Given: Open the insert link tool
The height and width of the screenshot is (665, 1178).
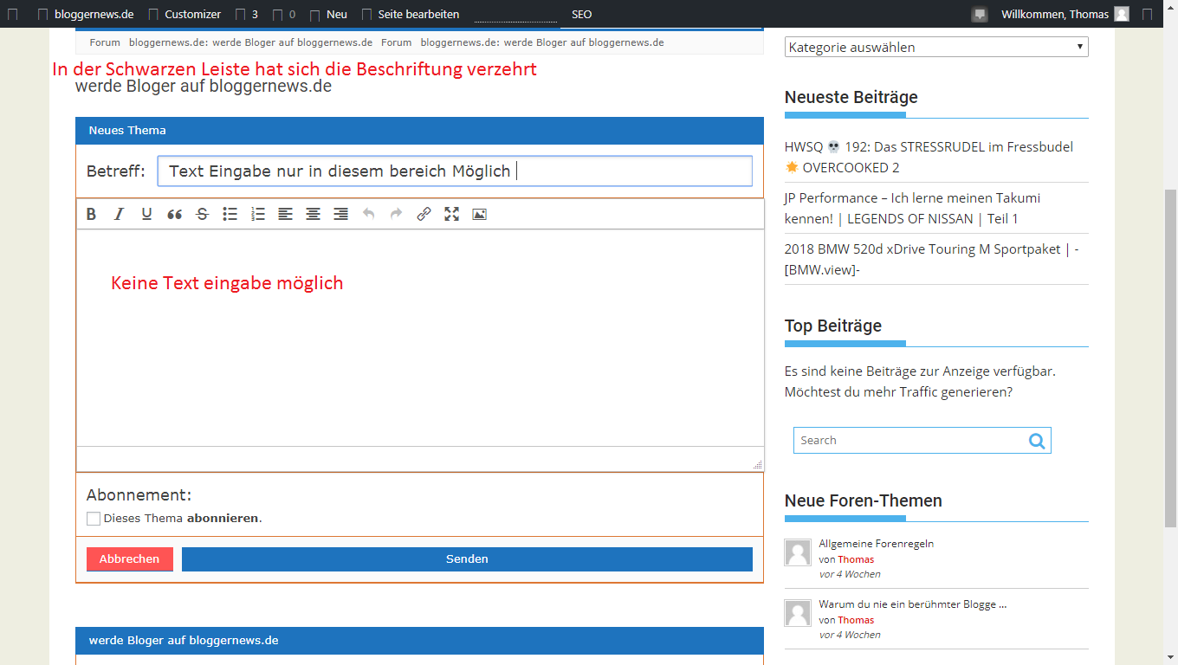Looking at the screenshot, I should 424,214.
